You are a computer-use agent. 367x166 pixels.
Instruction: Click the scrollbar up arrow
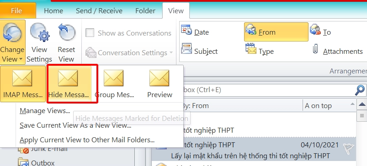tap(362, 104)
